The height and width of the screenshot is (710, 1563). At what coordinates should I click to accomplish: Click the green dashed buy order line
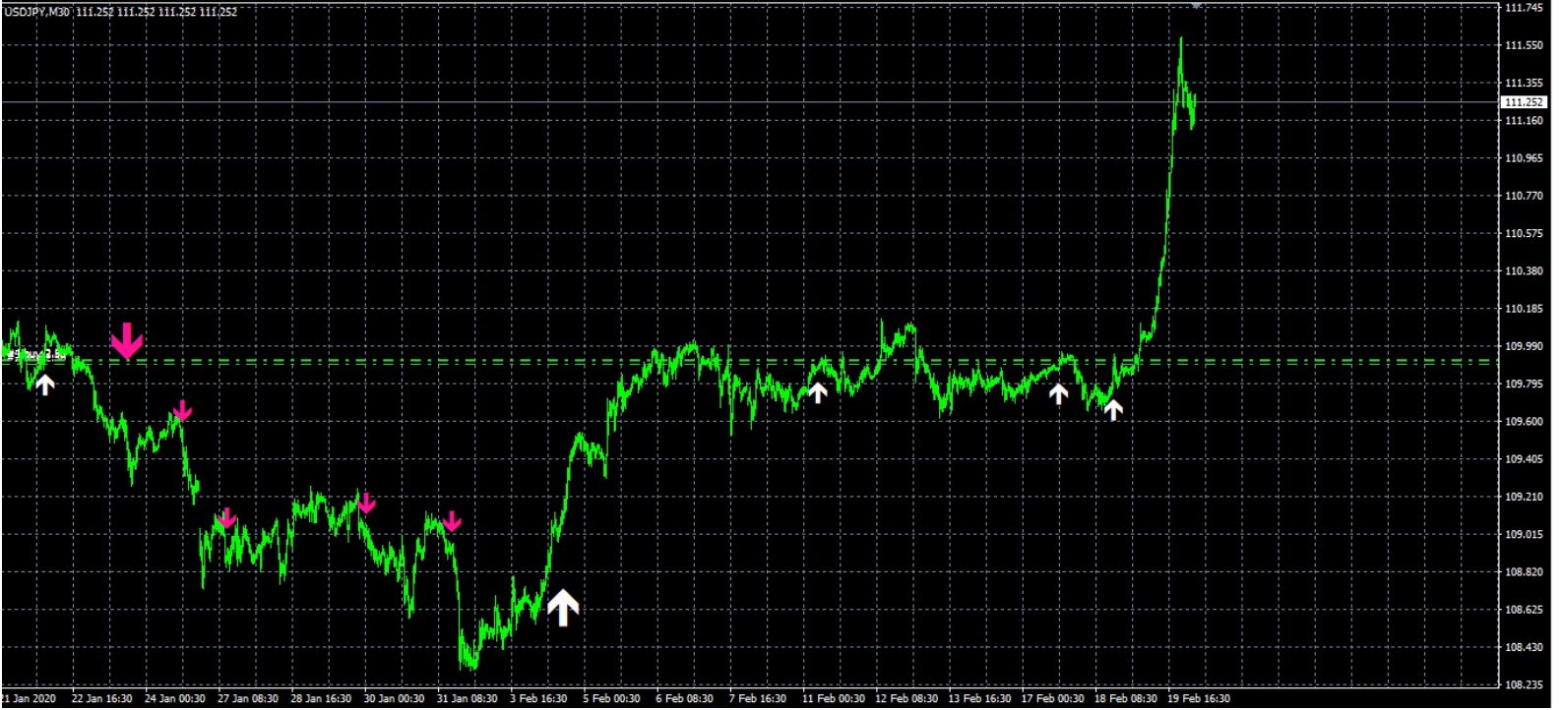click(x=748, y=362)
